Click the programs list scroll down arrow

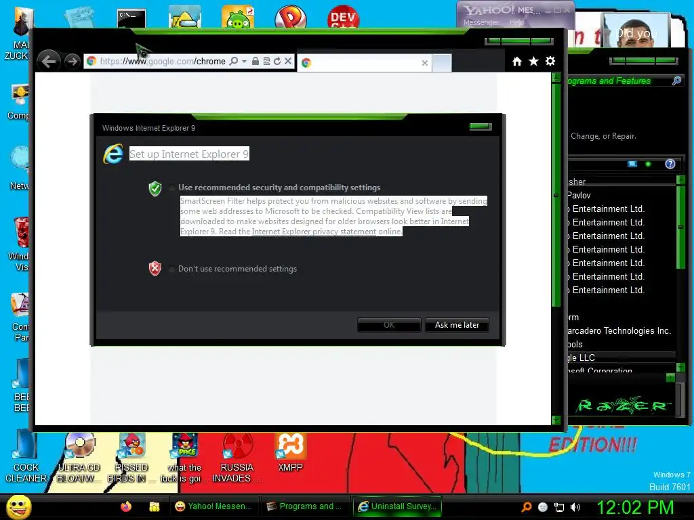click(680, 368)
